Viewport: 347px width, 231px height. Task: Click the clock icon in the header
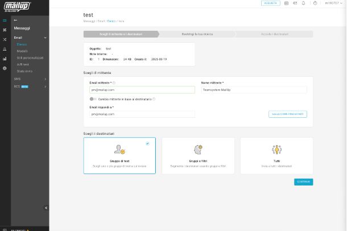315,3
